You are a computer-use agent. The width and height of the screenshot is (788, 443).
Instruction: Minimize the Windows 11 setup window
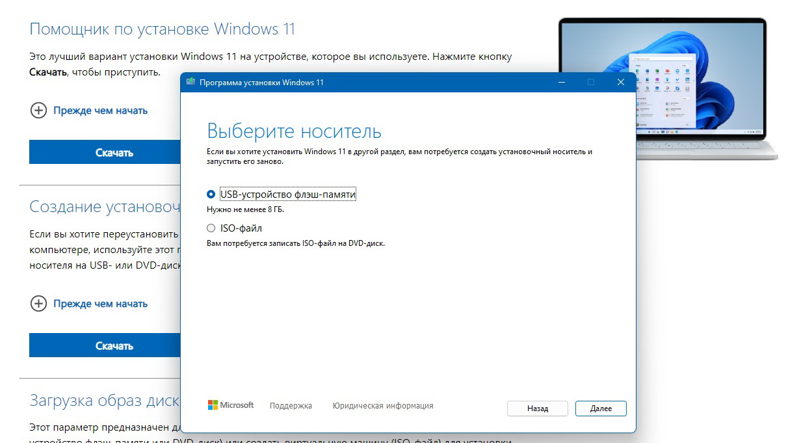click(561, 82)
